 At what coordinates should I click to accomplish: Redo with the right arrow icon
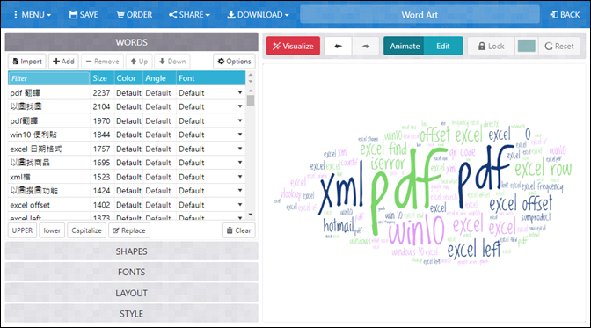366,46
